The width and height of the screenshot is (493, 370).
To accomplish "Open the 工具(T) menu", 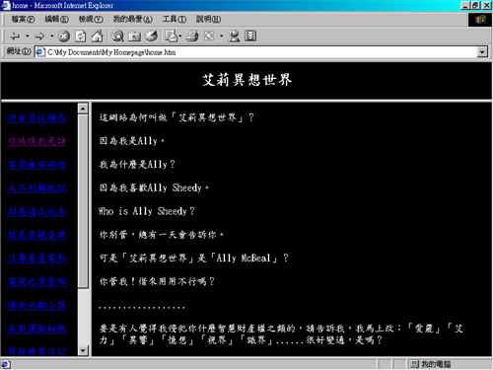I will click(175, 19).
